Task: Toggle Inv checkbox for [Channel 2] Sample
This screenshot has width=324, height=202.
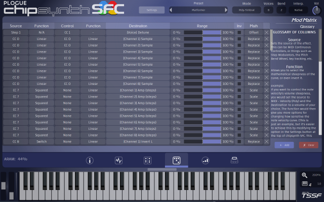Action: [x=239, y=45]
